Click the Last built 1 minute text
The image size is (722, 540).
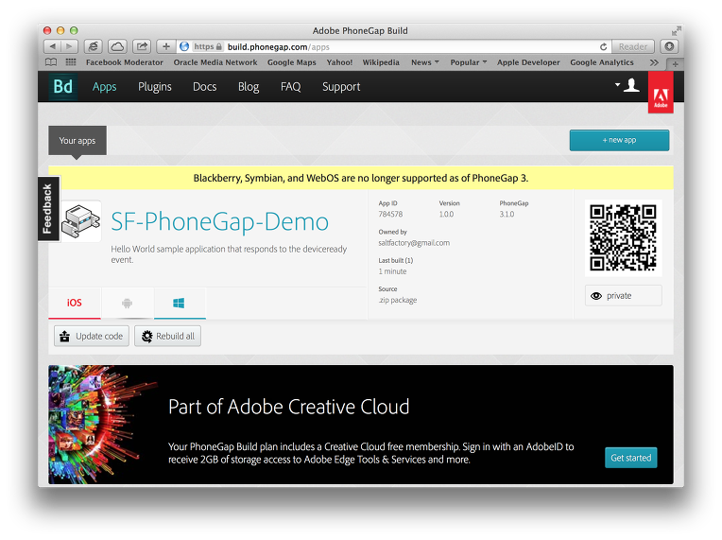[392, 271]
